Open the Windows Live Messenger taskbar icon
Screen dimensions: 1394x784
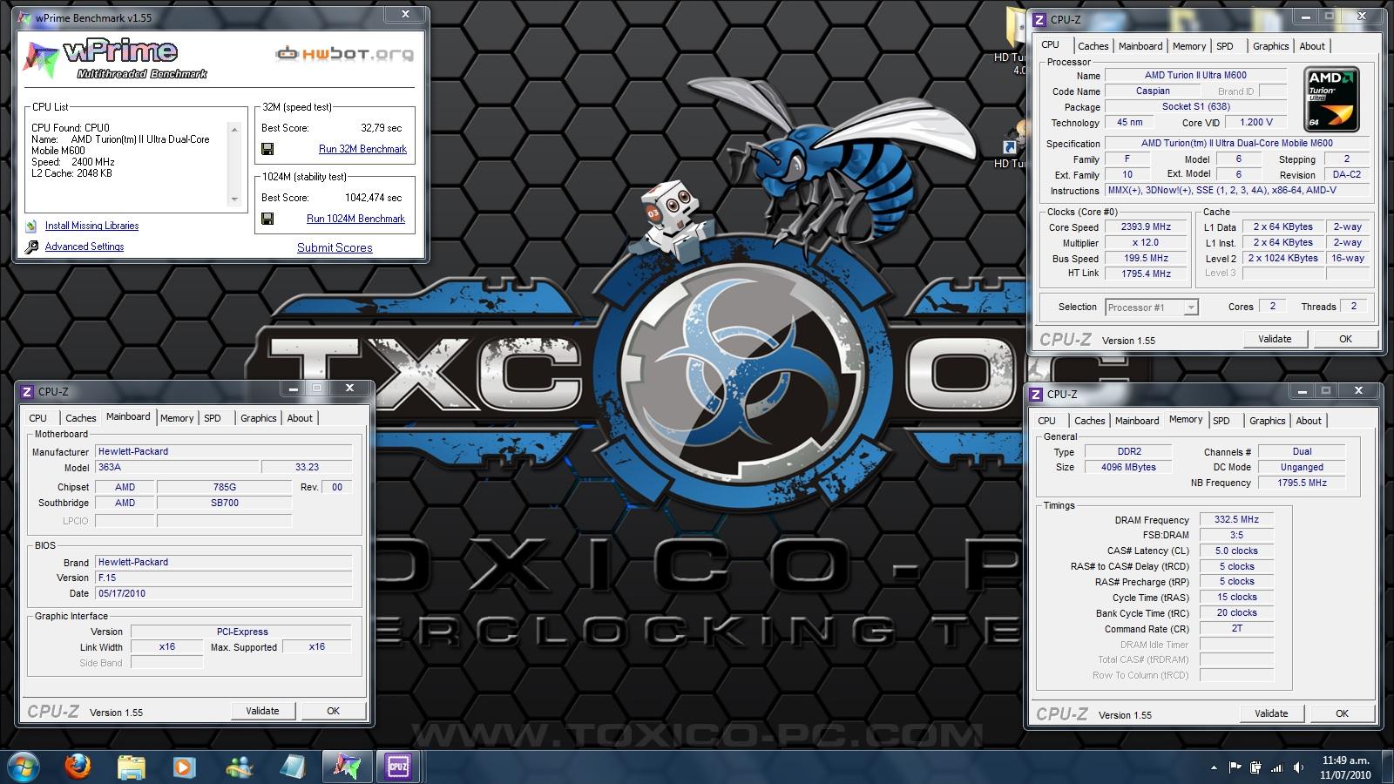click(x=238, y=767)
